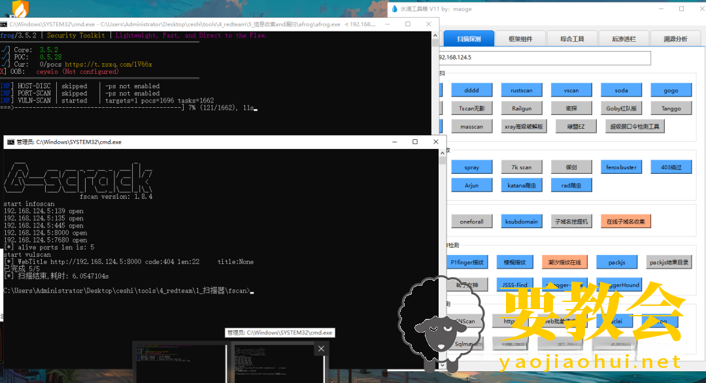This screenshot has width=706, height=383.
Task: Open the 御剑 scanner
Action: (x=571, y=167)
